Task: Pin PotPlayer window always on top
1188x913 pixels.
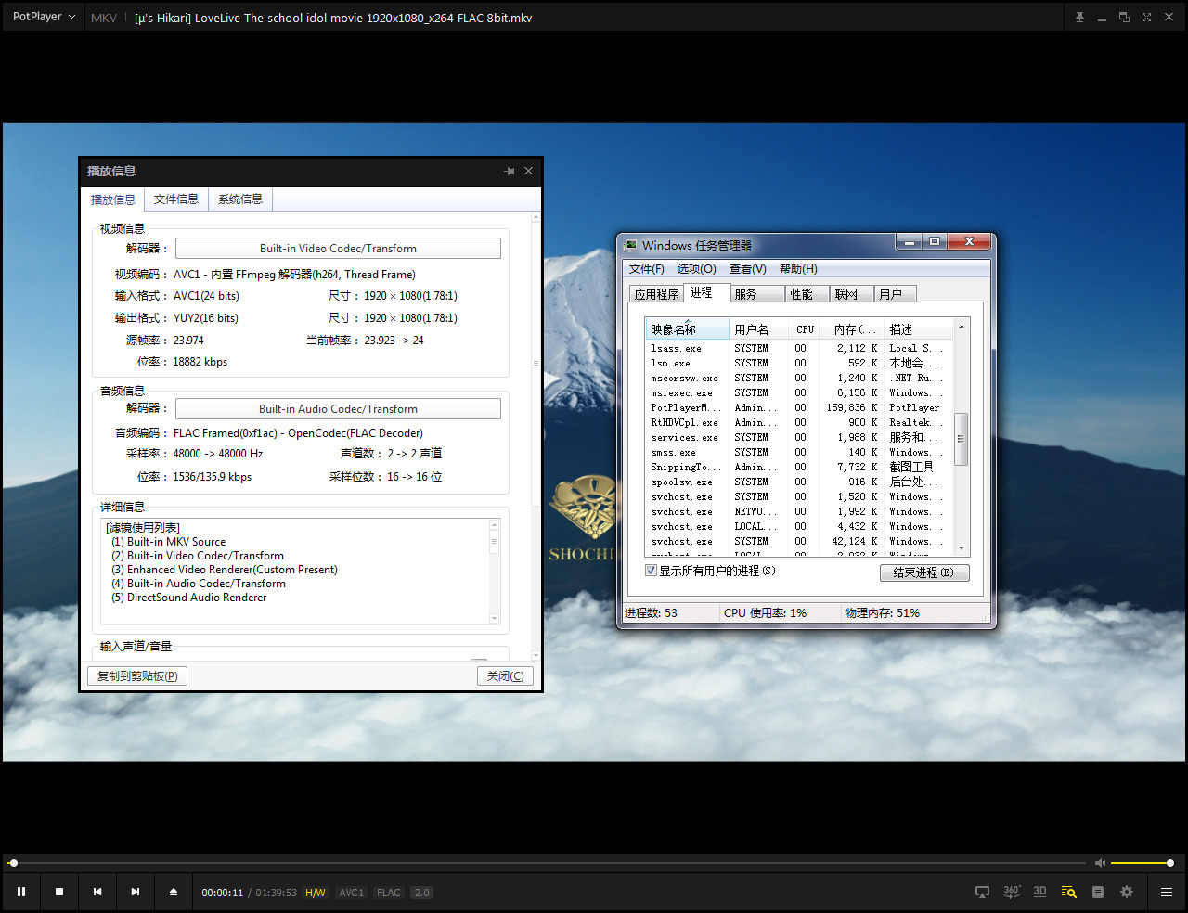Action: pyautogui.click(x=1079, y=18)
